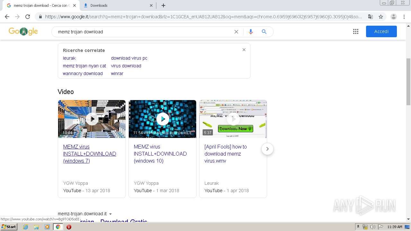Open related search winrar
This screenshot has width=411, height=231.
point(117,73)
